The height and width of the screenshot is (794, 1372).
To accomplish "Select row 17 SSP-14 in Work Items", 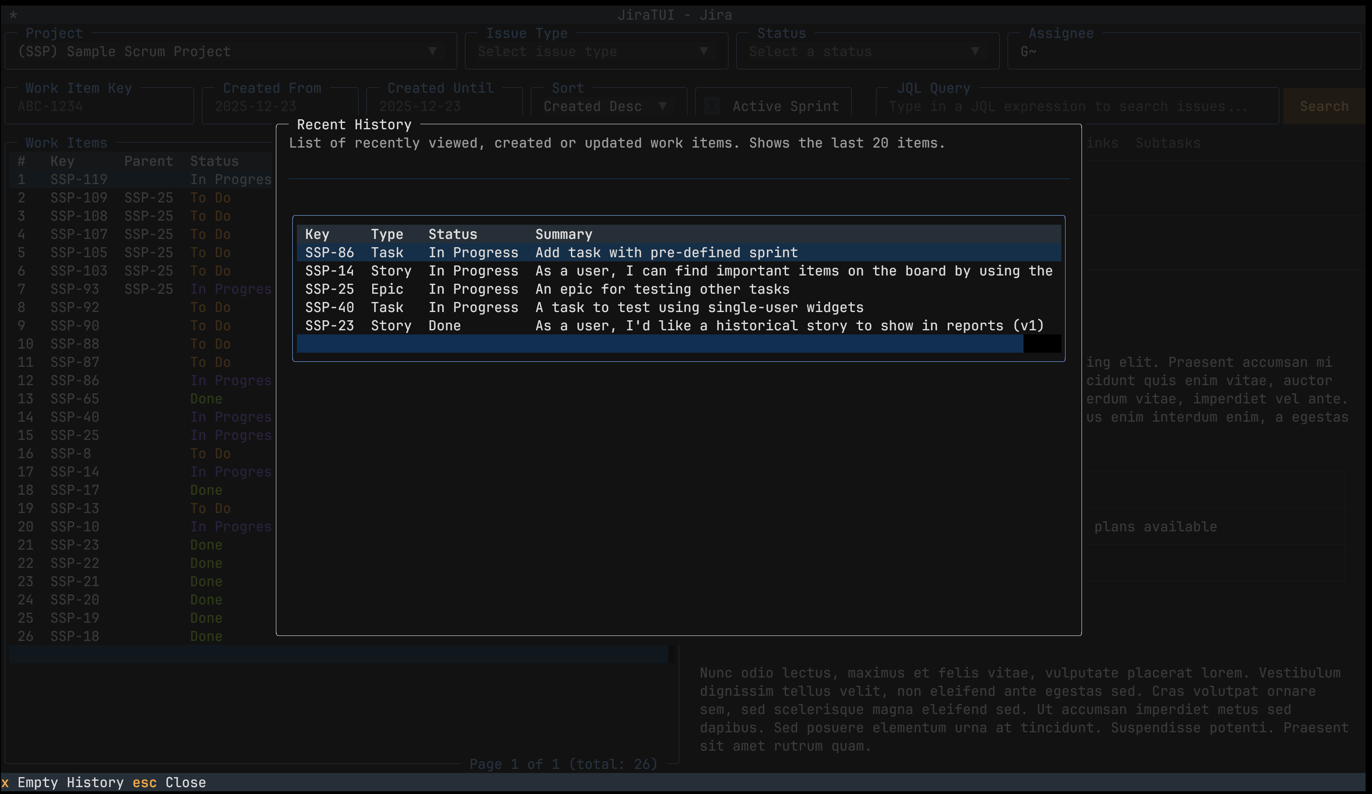I will pos(141,471).
